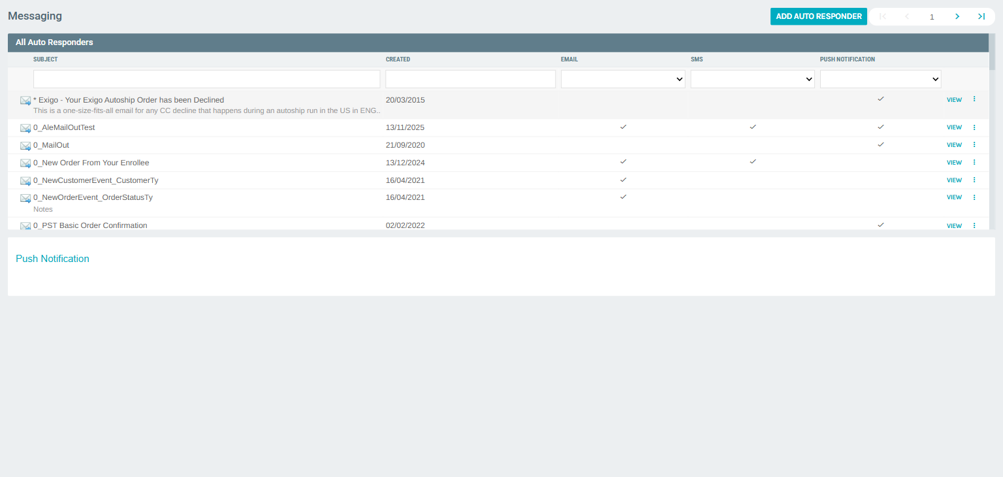Click the one-size-fits-all email description text
The height and width of the screenshot is (477, 1003).
207,110
